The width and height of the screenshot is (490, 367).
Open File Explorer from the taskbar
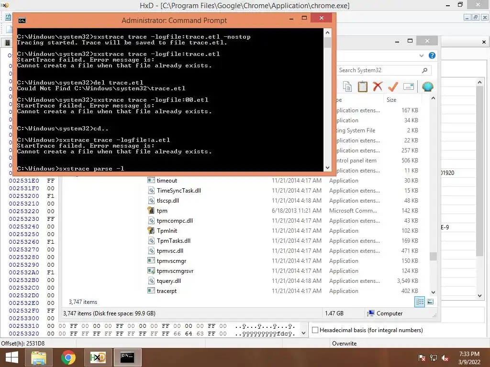[38, 357]
